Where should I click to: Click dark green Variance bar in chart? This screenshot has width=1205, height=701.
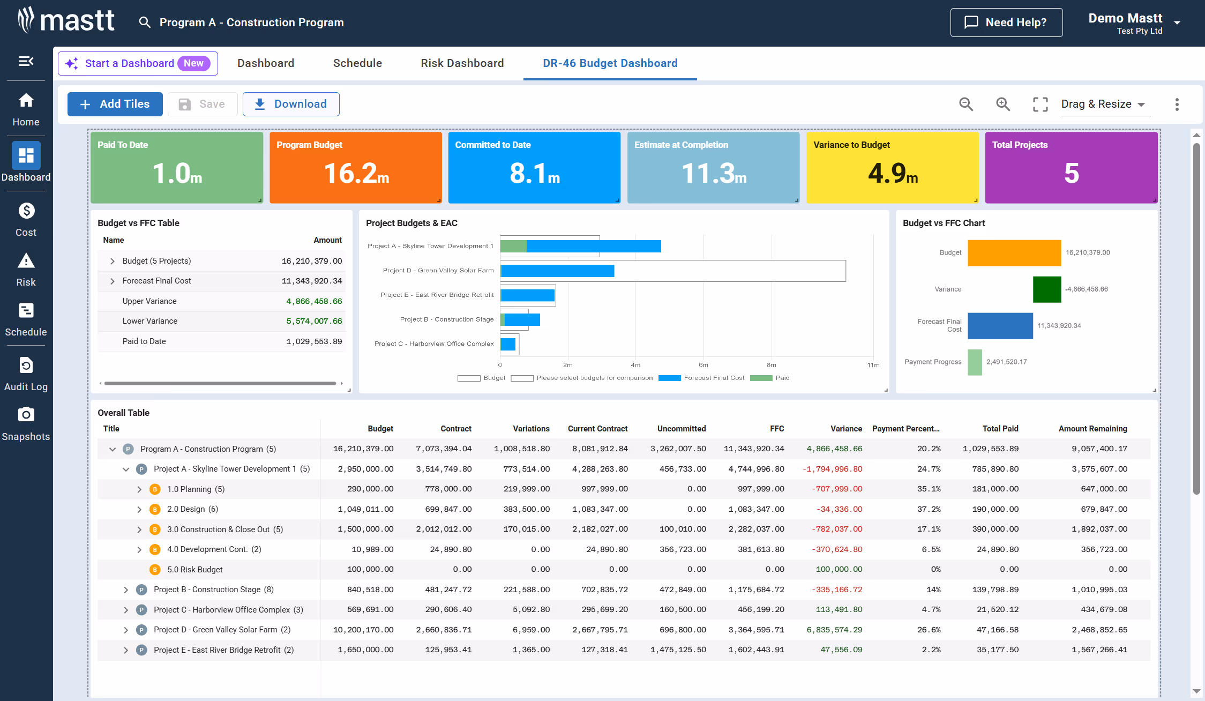coord(1047,289)
